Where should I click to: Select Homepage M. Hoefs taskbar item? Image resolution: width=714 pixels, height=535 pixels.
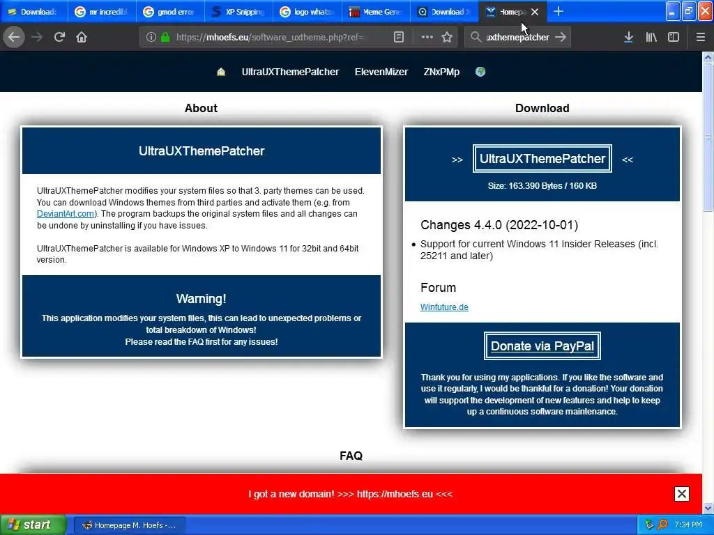[x=129, y=525]
